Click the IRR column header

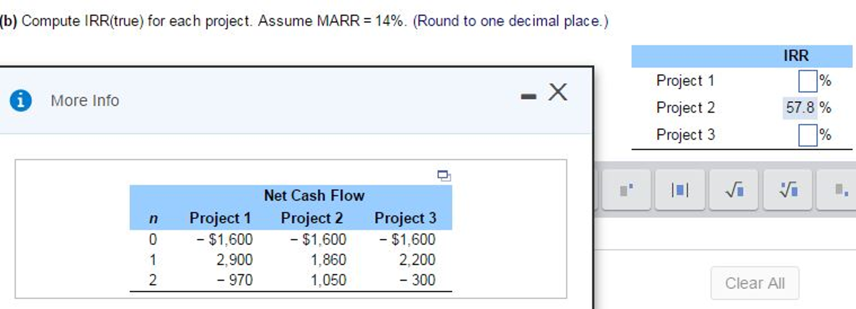click(x=796, y=55)
